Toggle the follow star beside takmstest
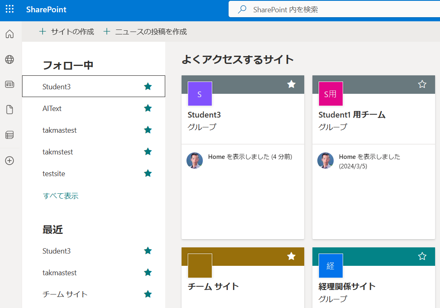The width and height of the screenshot is (440, 308). [148, 152]
